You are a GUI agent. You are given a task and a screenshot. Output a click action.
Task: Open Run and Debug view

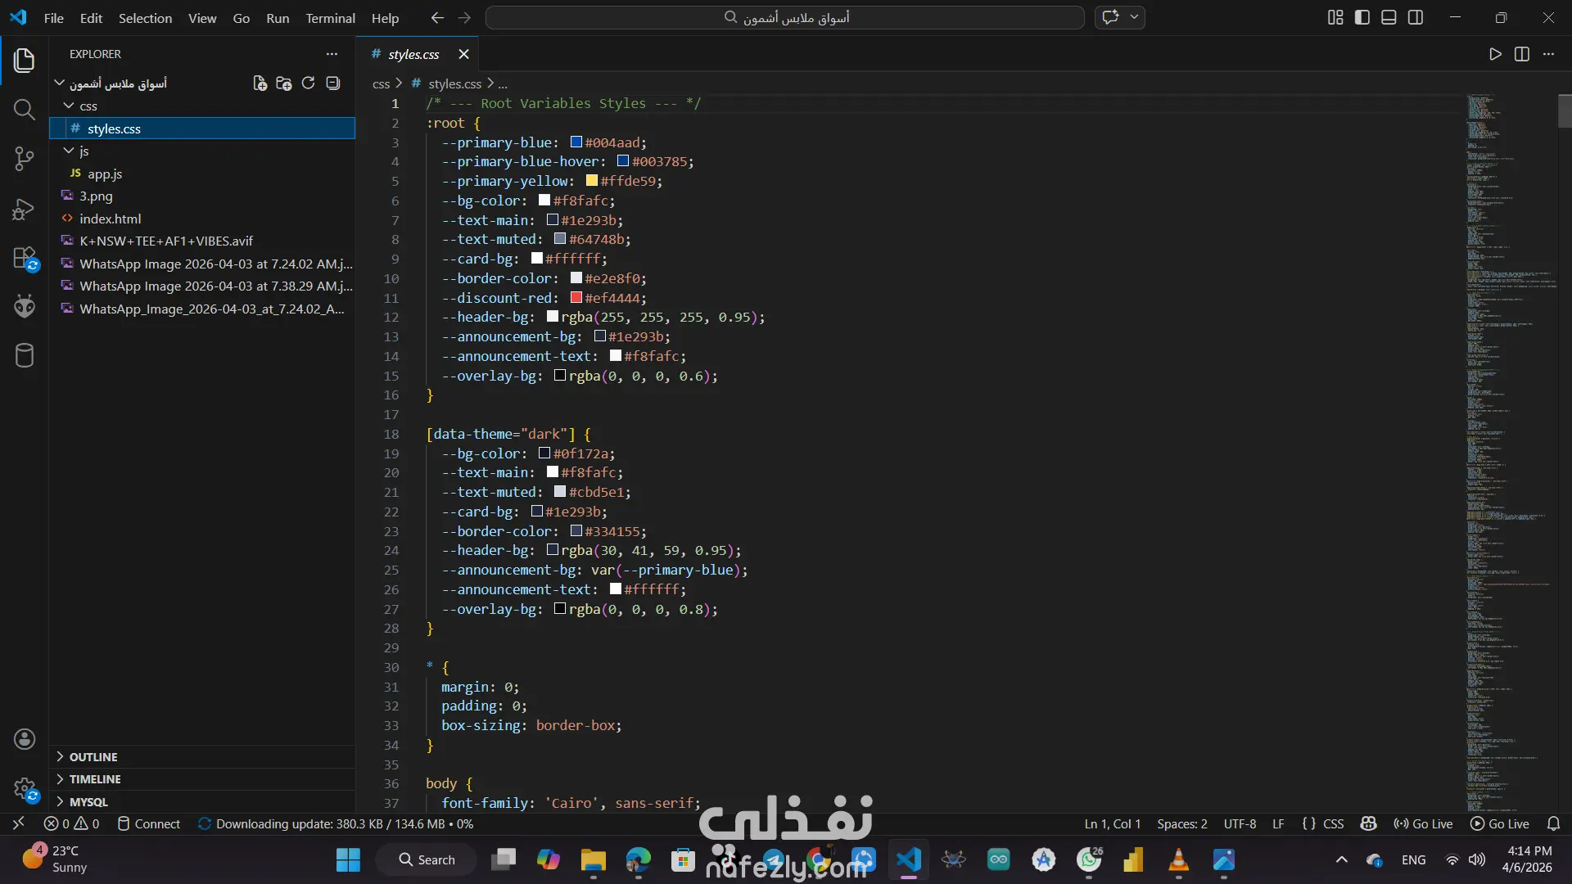(x=24, y=210)
